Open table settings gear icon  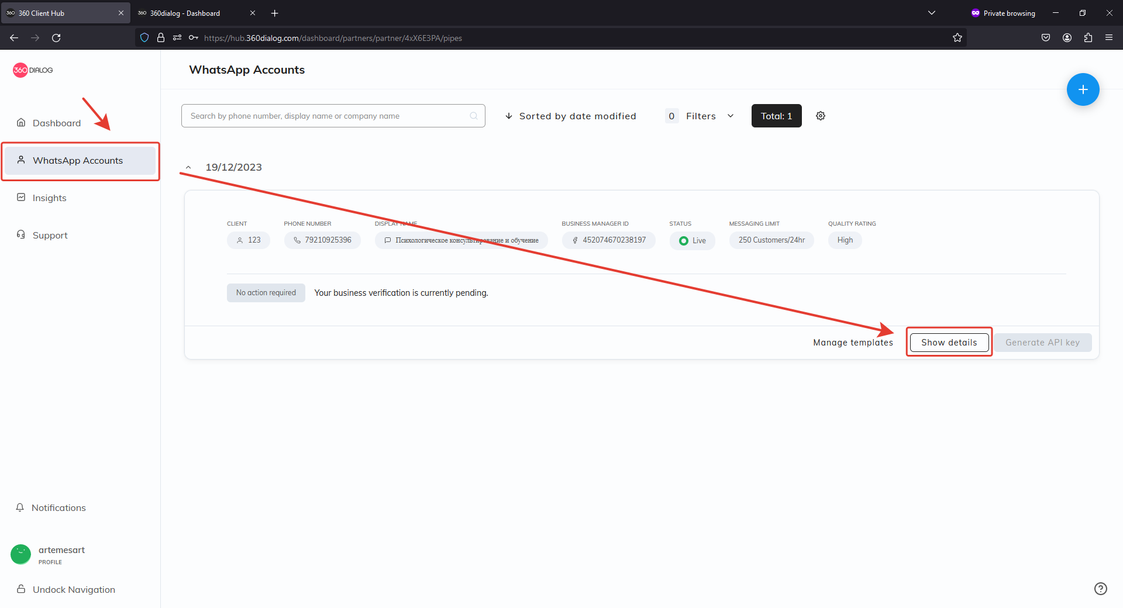(x=821, y=116)
